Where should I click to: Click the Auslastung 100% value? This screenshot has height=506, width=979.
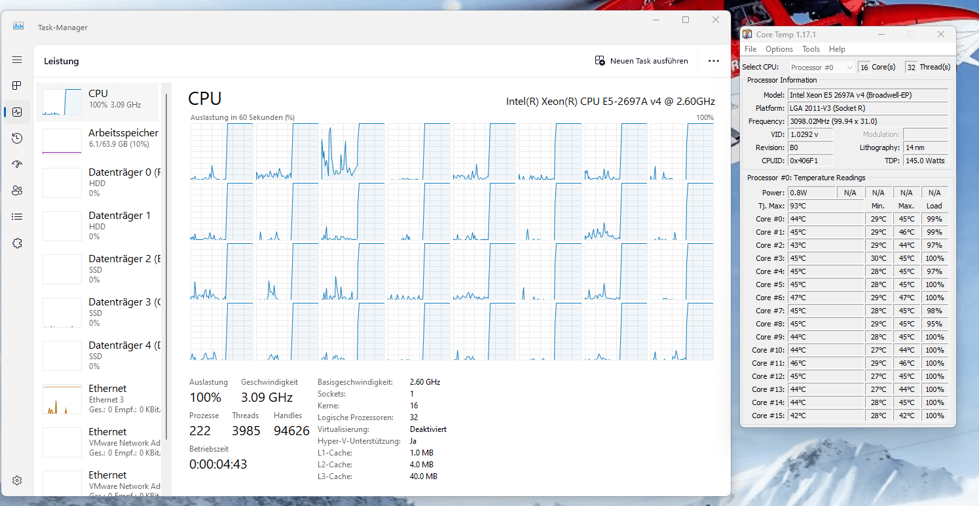tap(206, 397)
